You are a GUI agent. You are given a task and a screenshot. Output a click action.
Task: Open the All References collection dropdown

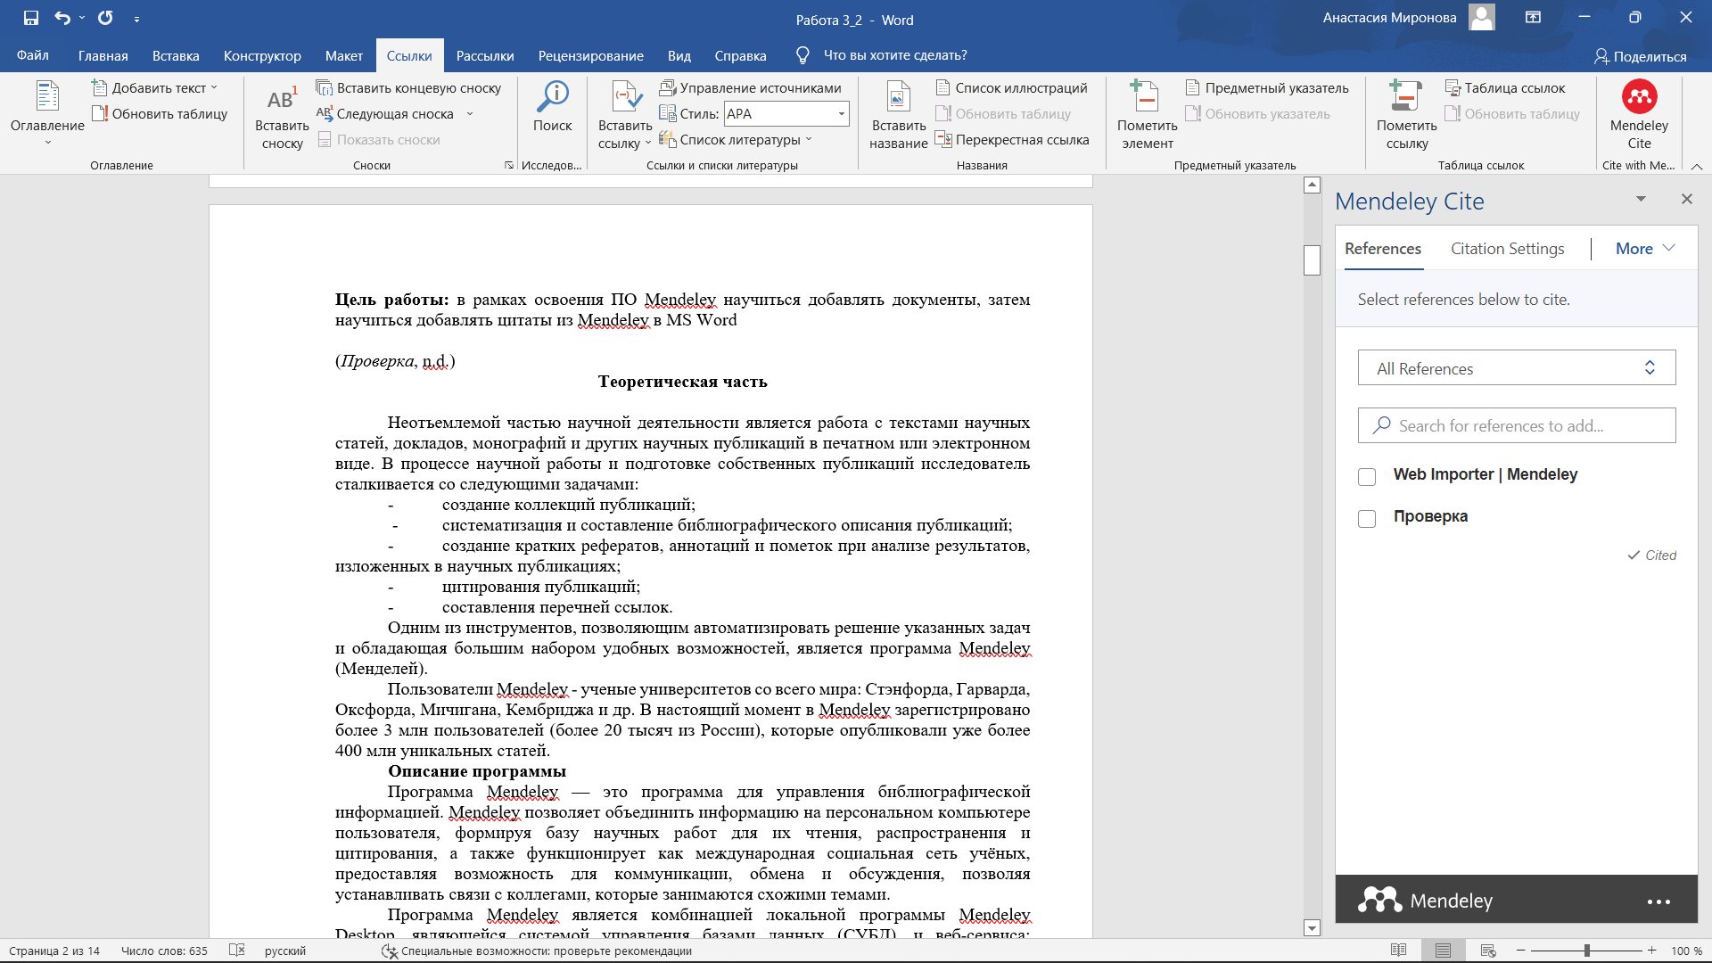(1516, 368)
